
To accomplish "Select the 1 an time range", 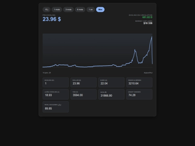I will (91, 10).
